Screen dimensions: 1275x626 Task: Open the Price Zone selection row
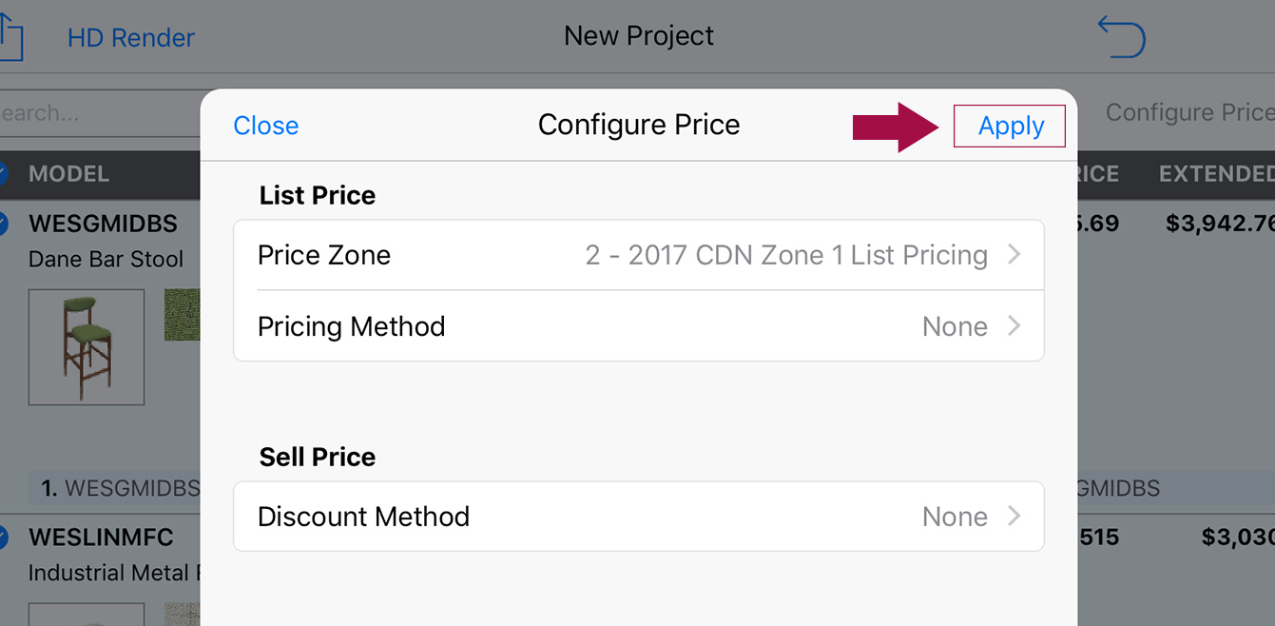[639, 255]
